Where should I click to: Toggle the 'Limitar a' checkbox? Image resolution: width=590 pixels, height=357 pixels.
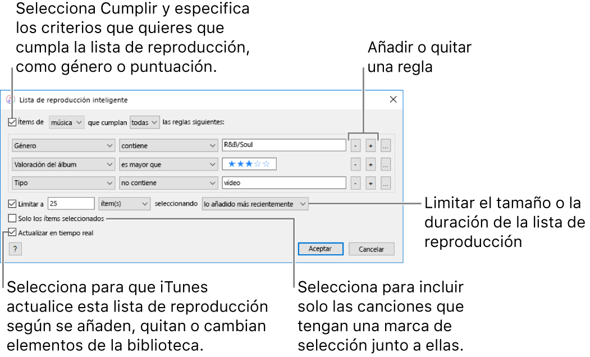click(x=12, y=204)
